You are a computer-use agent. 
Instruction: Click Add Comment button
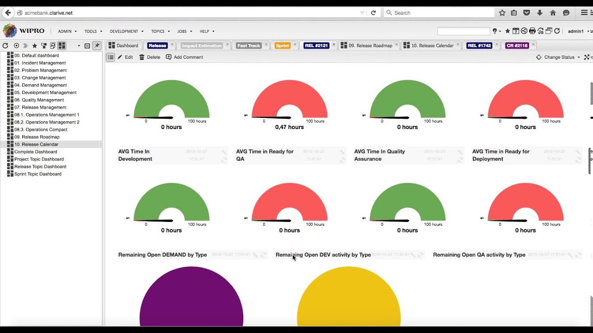tap(184, 57)
